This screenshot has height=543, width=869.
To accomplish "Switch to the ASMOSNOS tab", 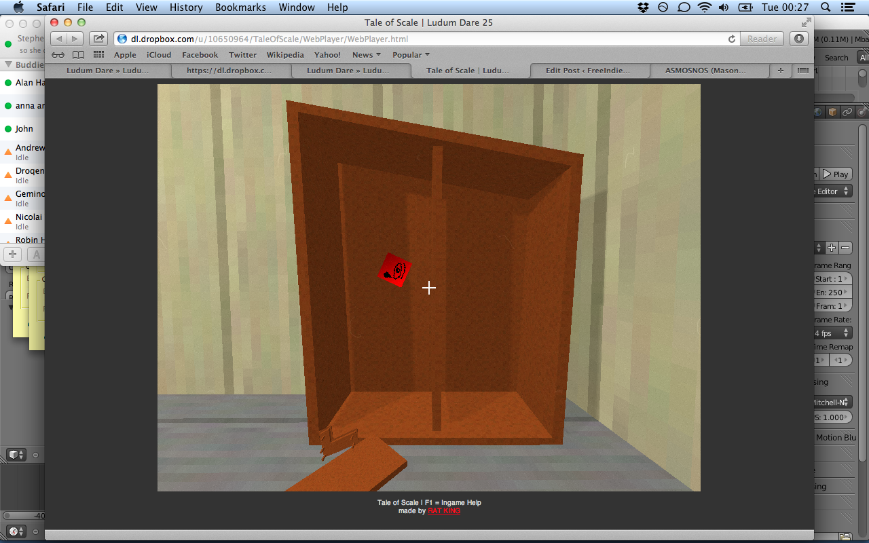I will 705,70.
